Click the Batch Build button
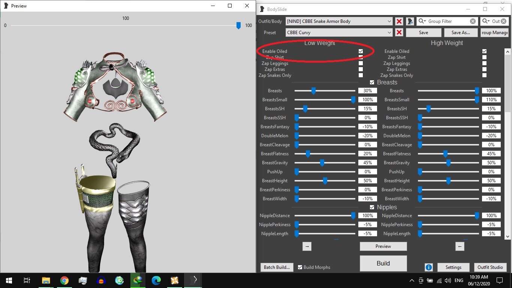This screenshot has height=288, width=512. coord(277,267)
